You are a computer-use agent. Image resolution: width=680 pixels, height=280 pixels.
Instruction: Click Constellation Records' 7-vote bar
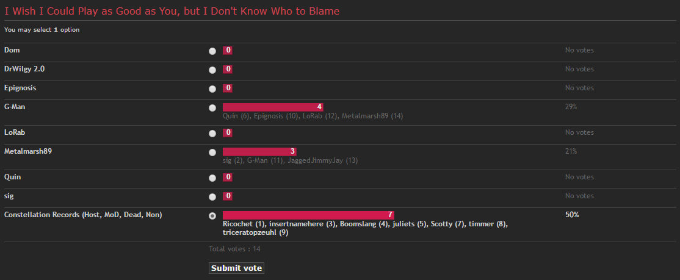[x=308, y=215]
